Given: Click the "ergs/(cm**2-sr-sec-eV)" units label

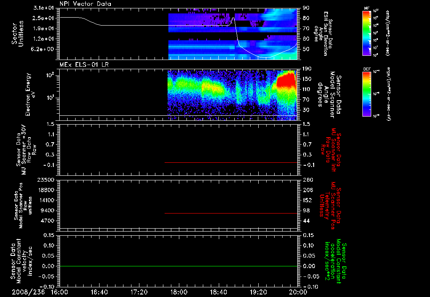Looking at the screenshot, I should pos(388,94).
